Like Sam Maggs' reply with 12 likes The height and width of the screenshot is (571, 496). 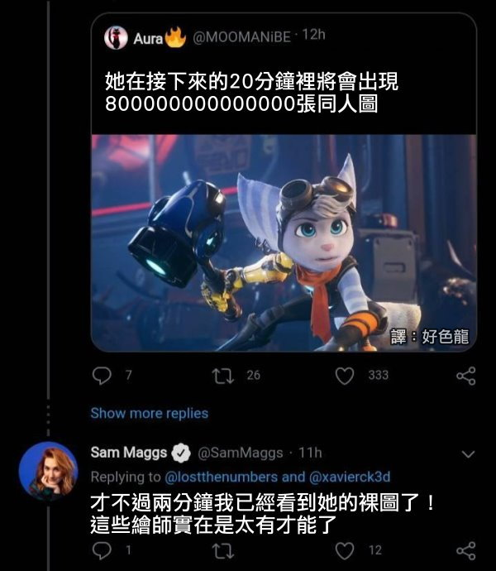point(344,550)
